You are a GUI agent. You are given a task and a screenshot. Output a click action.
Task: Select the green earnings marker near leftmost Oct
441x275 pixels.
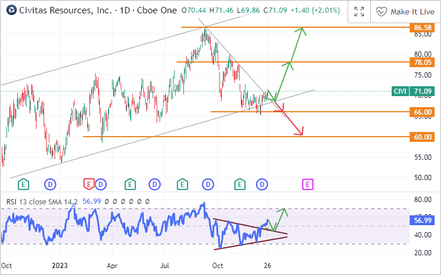pos(24,184)
